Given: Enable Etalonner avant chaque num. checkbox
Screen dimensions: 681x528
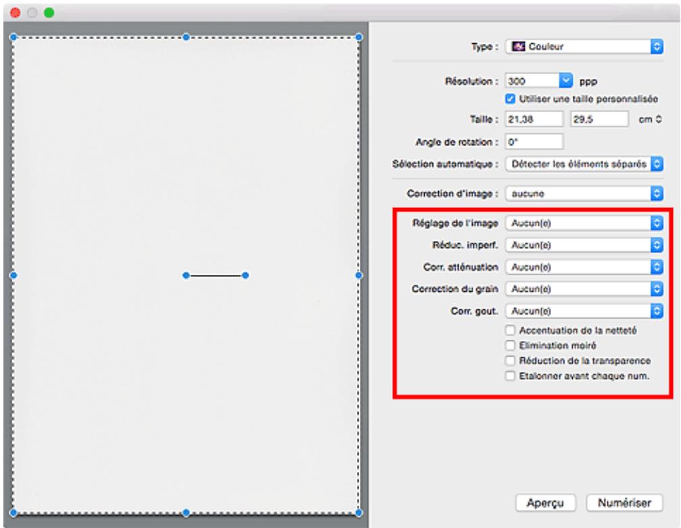Looking at the screenshot, I should (x=511, y=376).
